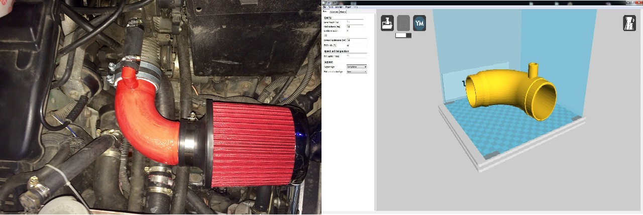The image size is (643, 215).
Task: Open the File menu
Action: (325, 8)
